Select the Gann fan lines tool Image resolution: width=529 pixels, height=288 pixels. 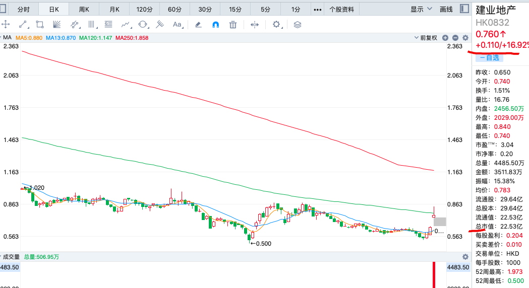point(56,24)
